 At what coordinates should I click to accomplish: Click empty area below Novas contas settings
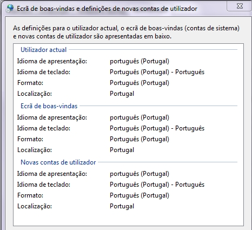(x=128, y=218)
